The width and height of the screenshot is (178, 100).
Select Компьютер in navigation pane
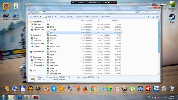[x=37, y=57]
